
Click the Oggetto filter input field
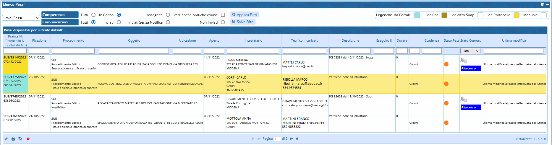click(134, 51)
